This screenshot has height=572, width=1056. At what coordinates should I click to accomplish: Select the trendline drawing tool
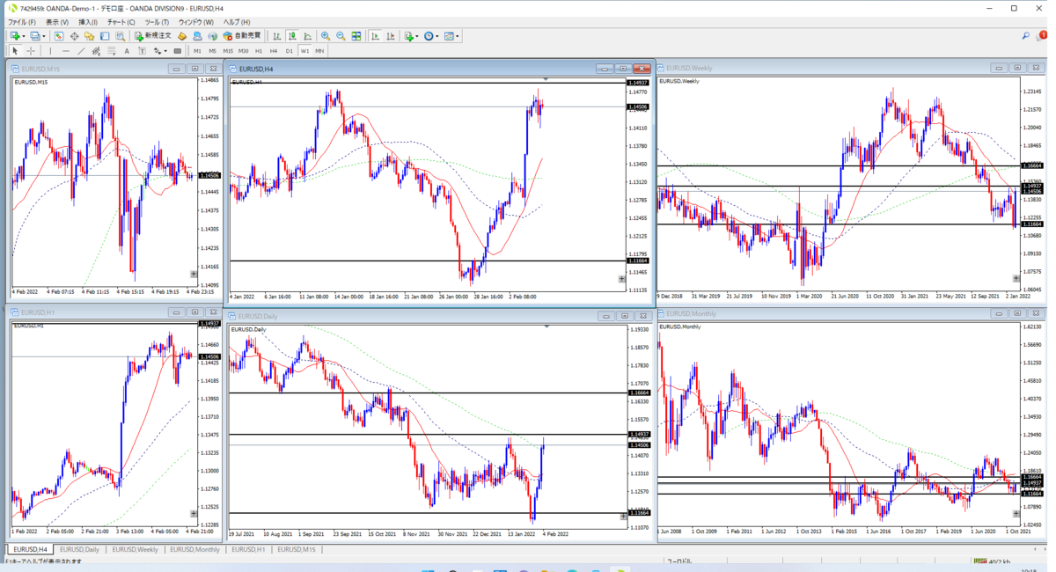tap(81, 51)
